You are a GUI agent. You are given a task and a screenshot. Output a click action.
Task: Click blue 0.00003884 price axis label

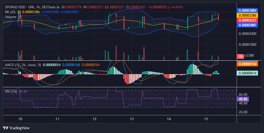point(247,11)
